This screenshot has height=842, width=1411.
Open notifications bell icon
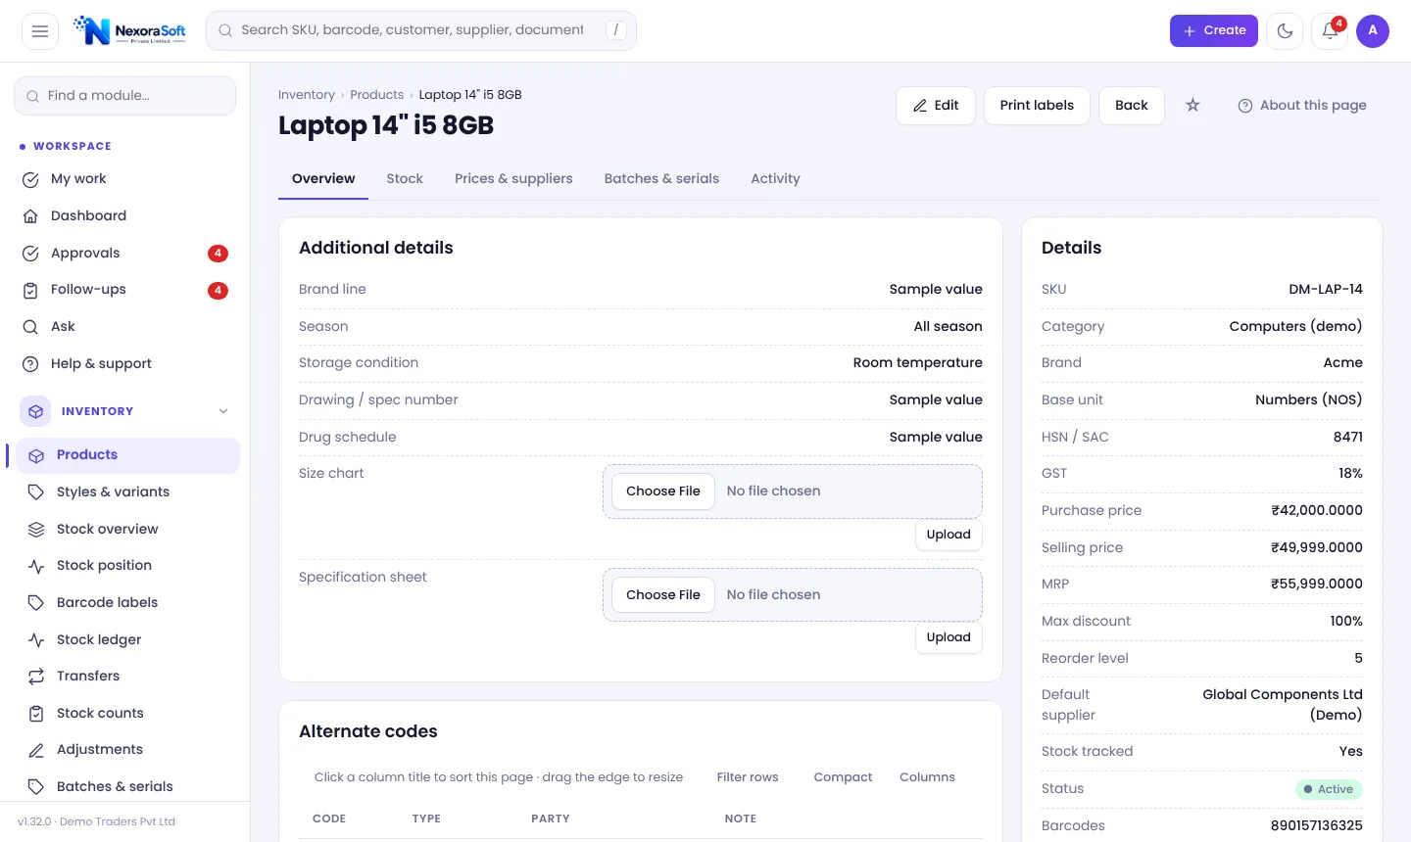[1330, 31]
